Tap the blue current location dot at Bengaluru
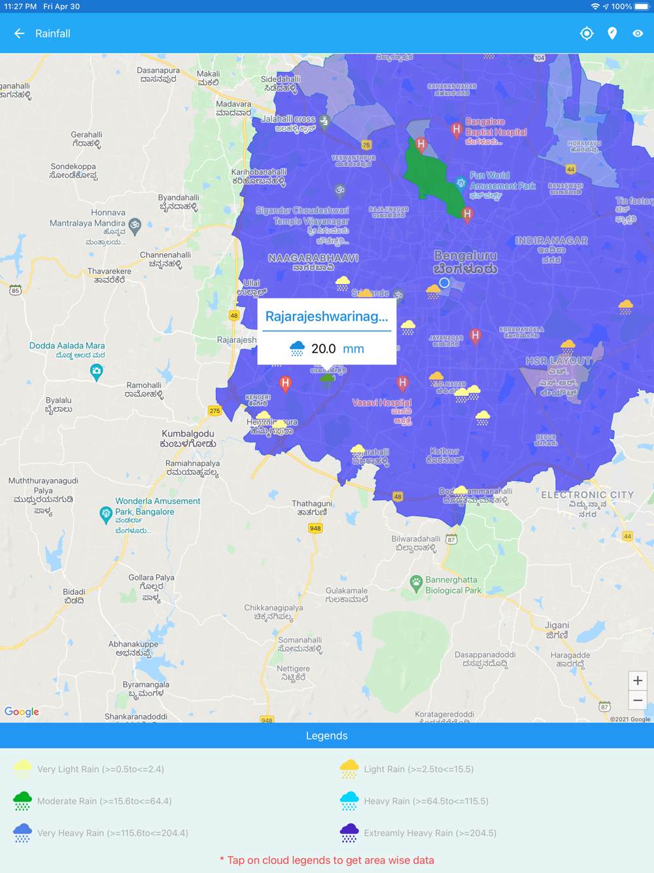Screen dimensions: 654x873 click(x=444, y=283)
